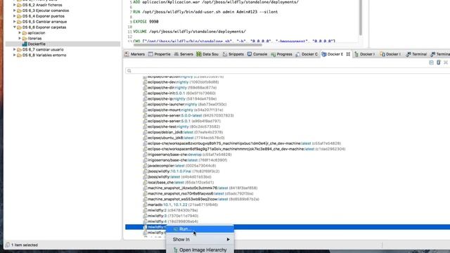This screenshot has height=253, width=450.
Task: Click icon of machine_snapshot_j4zwbz0c3utmmk76 image
Action: click(x=146, y=188)
